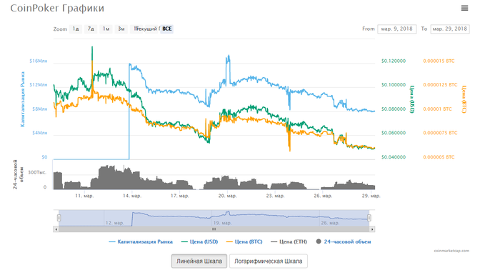Viewport: 500px width, 280px height.
Task: Edit the To date field
Action: pyautogui.click(x=449, y=29)
